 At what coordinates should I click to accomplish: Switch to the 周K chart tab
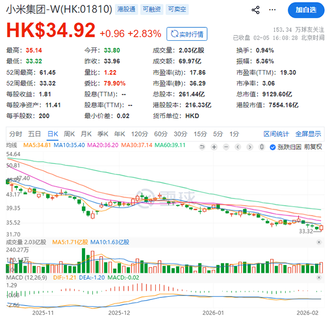[x=70, y=133]
